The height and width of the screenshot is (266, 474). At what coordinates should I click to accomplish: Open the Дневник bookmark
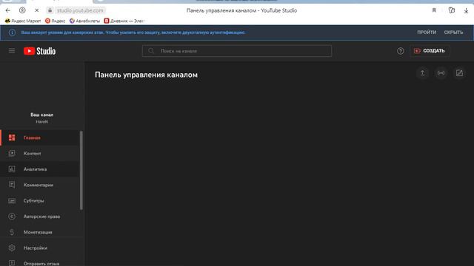click(x=124, y=21)
